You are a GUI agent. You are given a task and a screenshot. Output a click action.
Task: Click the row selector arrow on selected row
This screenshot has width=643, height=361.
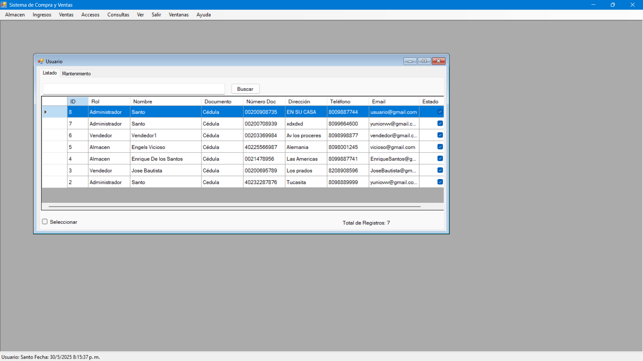click(x=45, y=112)
